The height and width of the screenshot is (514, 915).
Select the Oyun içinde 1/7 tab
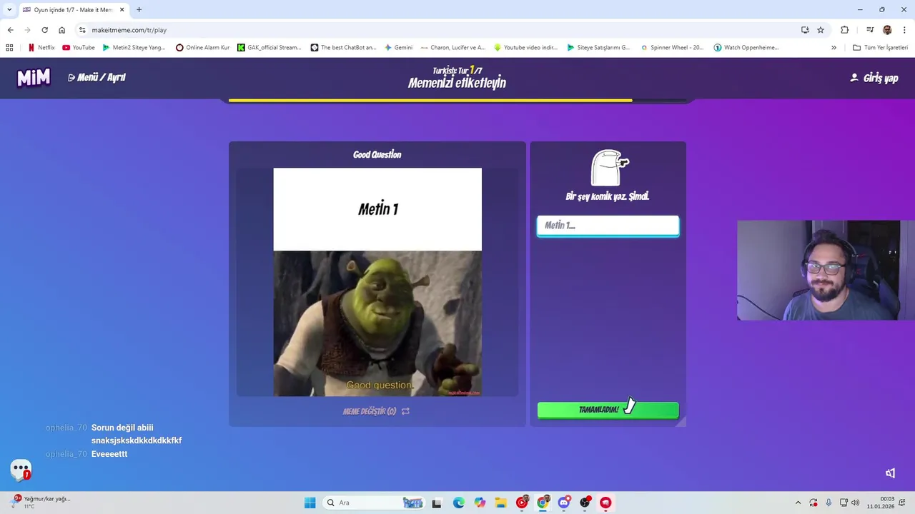[74, 10]
